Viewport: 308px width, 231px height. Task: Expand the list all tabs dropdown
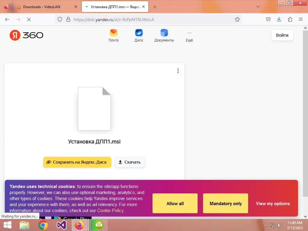point(258,7)
